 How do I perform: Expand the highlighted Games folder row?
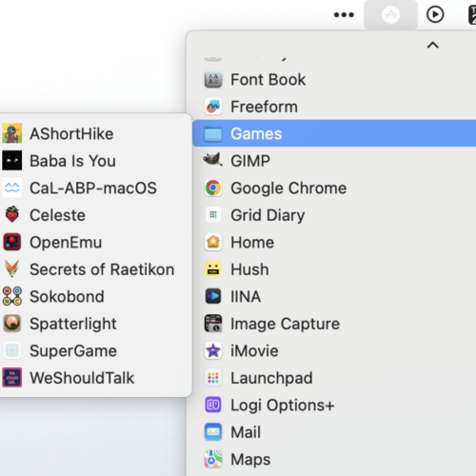pyautogui.click(x=334, y=133)
